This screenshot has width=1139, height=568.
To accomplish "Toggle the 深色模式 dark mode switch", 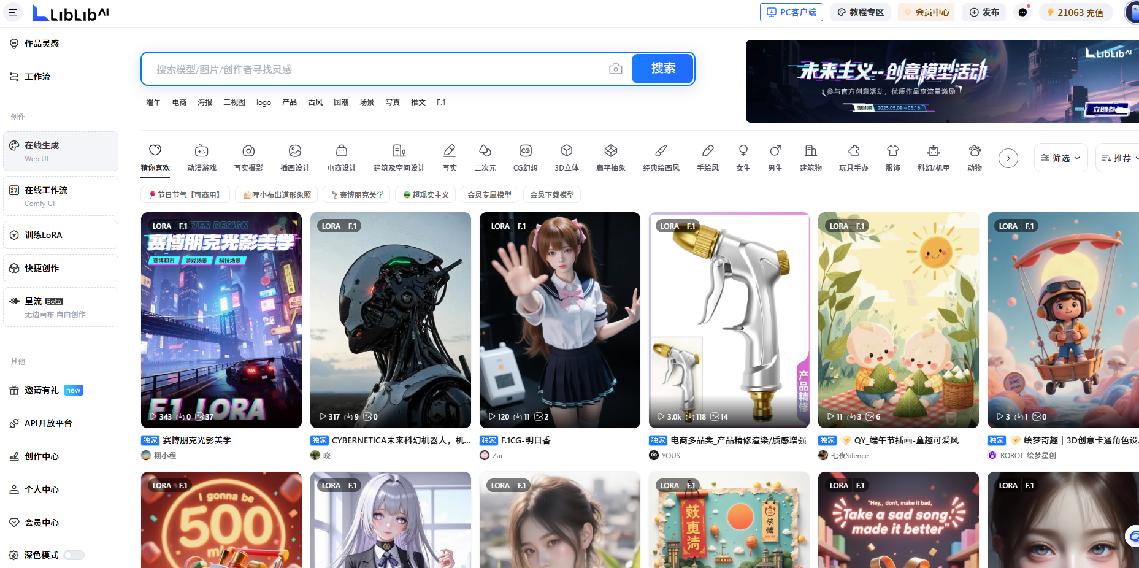I will (x=74, y=555).
